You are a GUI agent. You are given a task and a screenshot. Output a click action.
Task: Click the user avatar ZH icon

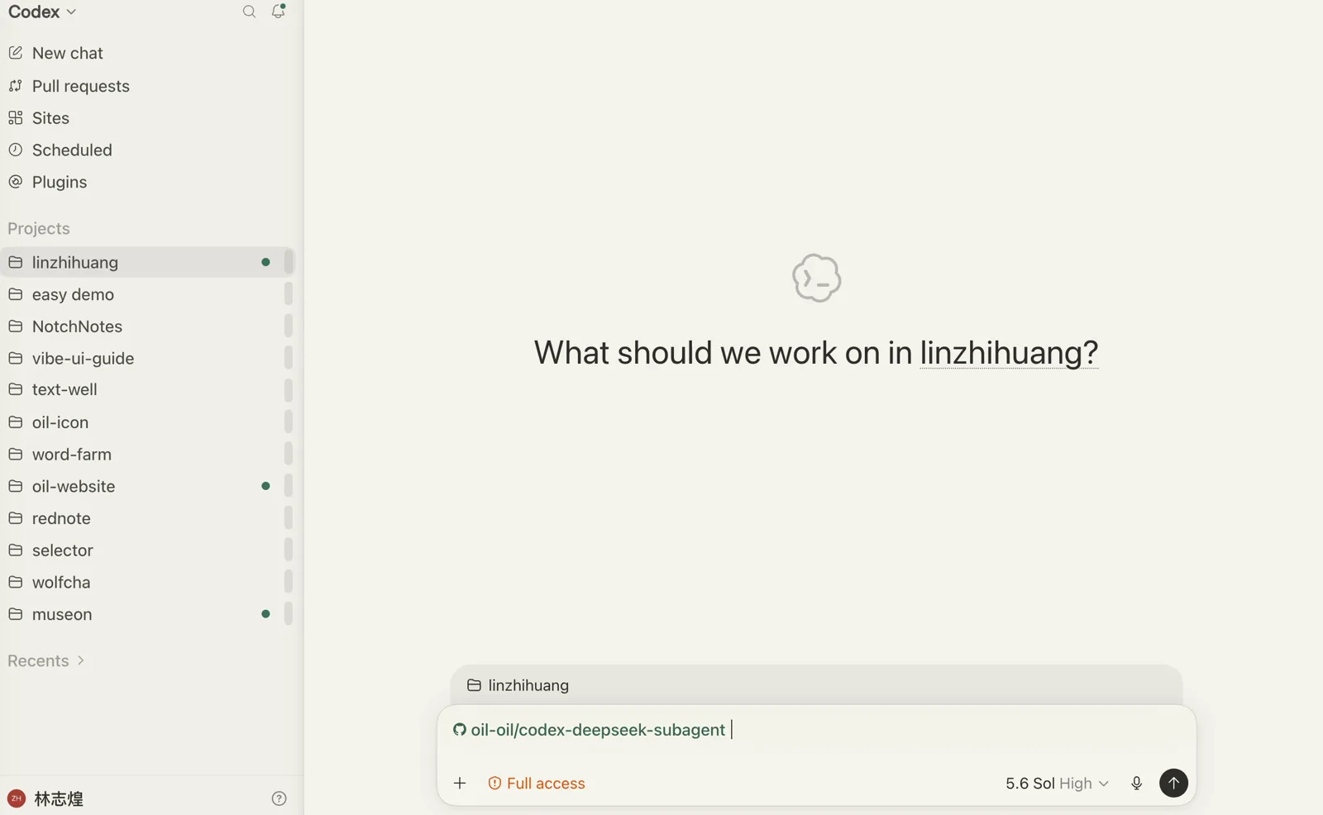16,798
